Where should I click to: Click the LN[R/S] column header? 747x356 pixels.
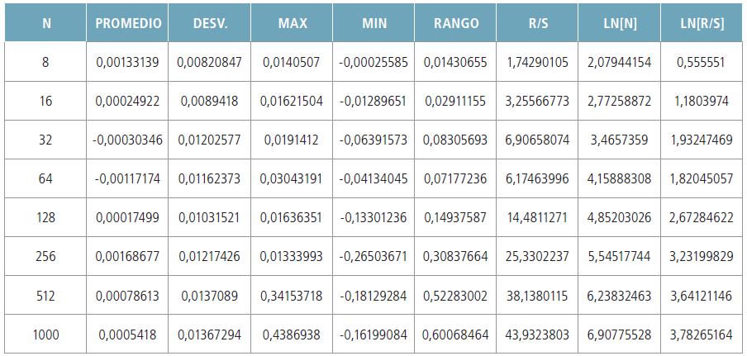[701, 23]
